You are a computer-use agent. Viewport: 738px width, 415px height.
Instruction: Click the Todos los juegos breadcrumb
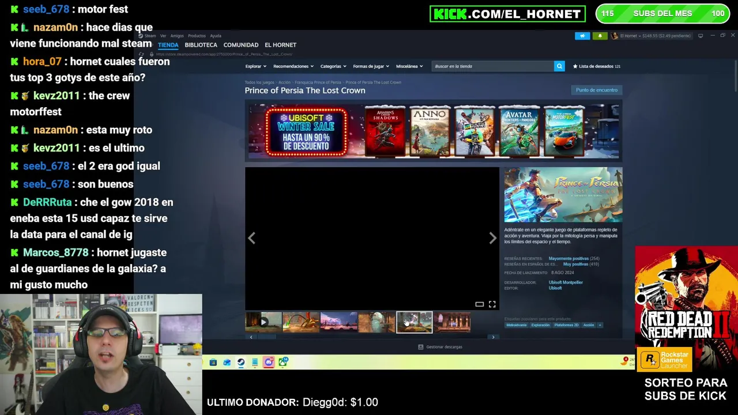pyautogui.click(x=259, y=82)
